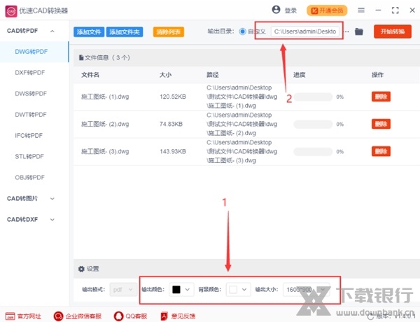Click the 登录 login link
This screenshot has width=420, height=322.
[x=290, y=10]
